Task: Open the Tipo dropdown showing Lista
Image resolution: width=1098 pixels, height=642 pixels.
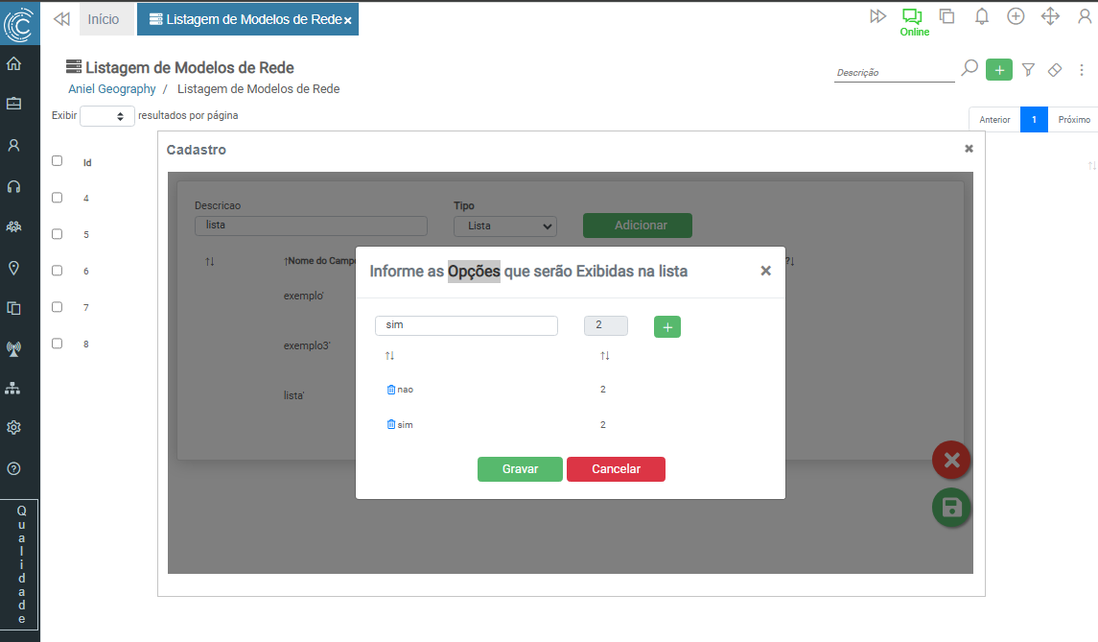Action: coord(504,226)
